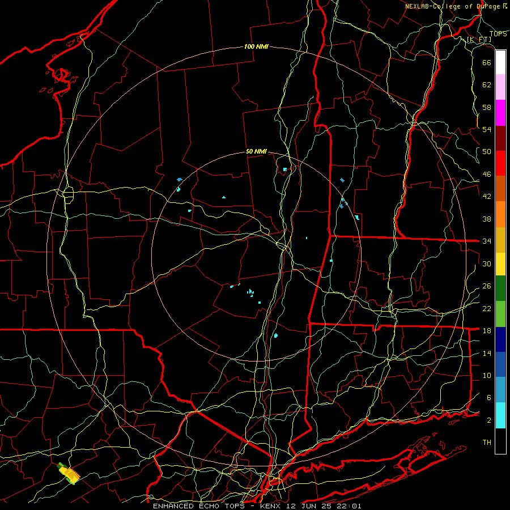Click the light blue swatch between 6 and 10
510x510 pixels.
tap(500, 389)
